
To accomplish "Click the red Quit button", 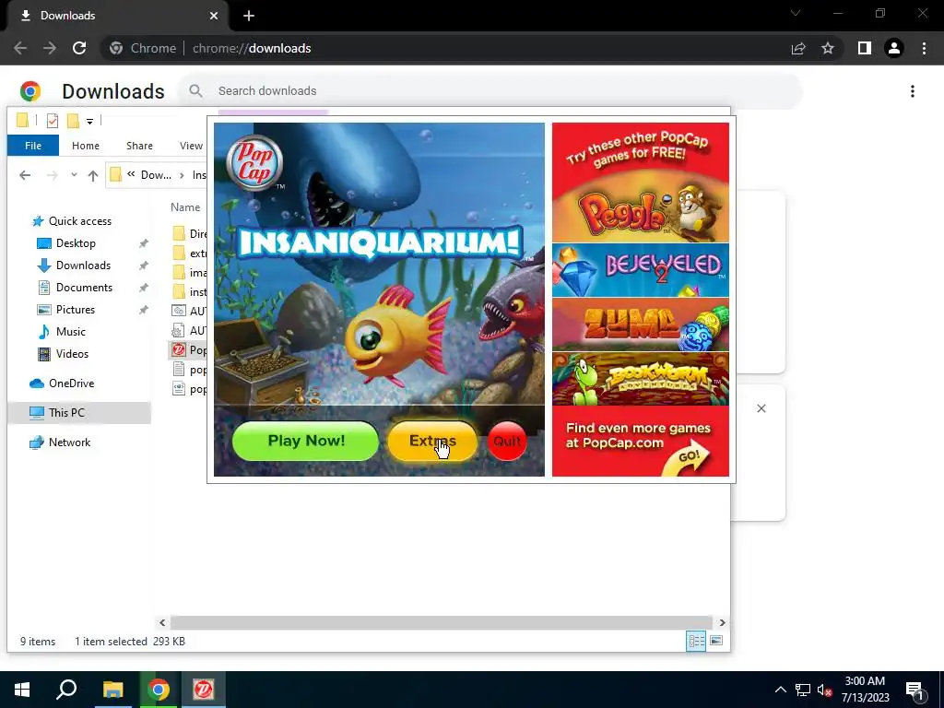I will [507, 441].
